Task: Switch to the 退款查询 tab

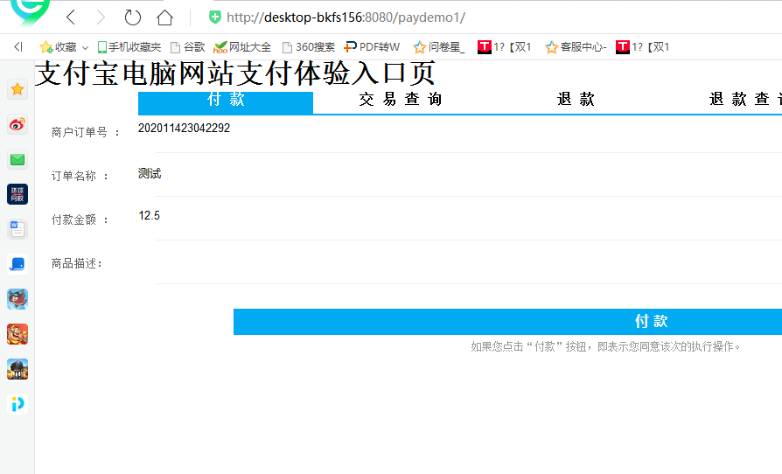Action: pyautogui.click(x=745, y=99)
